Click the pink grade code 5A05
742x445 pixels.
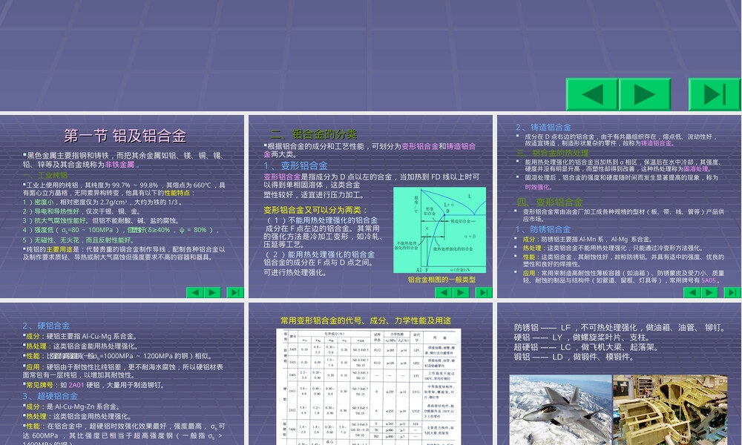[709, 280]
